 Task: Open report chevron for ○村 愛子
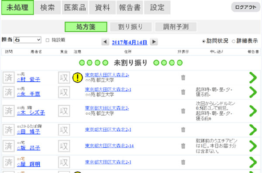(x=253, y=77)
